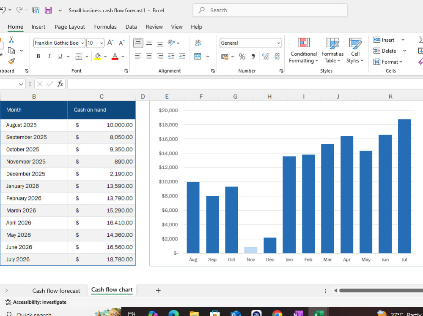
Task: Click Delete cells button
Action: (385, 51)
